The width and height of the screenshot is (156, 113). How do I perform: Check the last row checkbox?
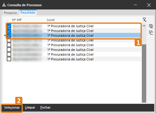[x=9, y=59]
